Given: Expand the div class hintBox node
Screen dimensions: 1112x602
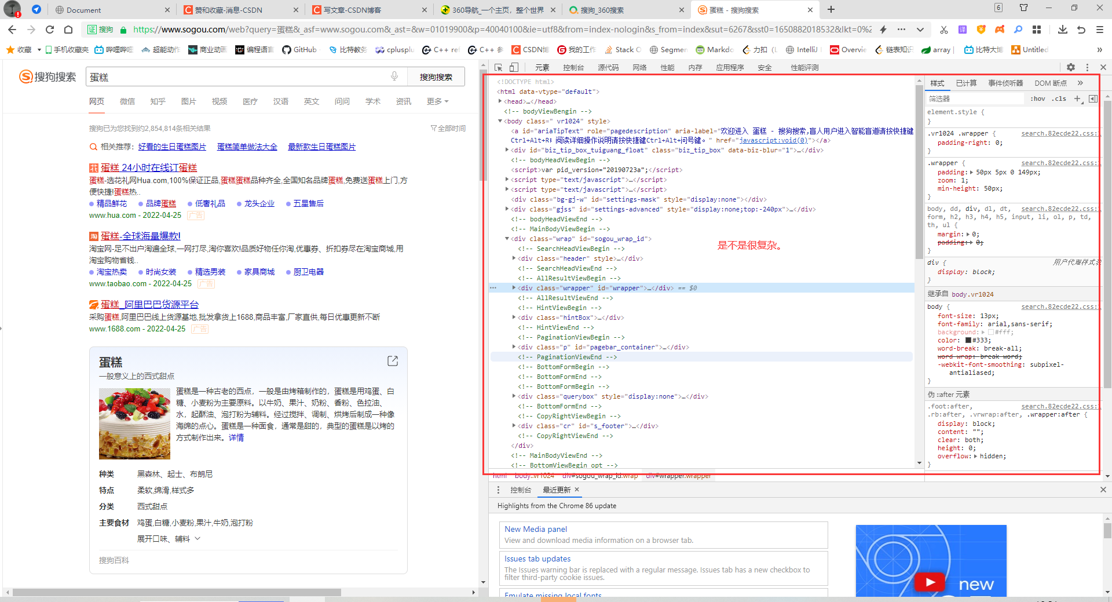Looking at the screenshot, I should tap(514, 318).
